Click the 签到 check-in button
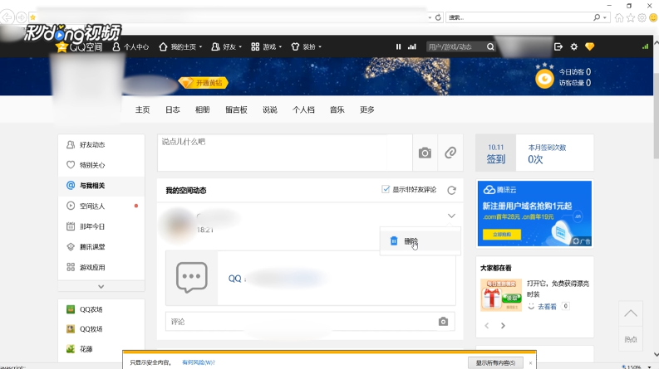 click(x=496, y=153)
